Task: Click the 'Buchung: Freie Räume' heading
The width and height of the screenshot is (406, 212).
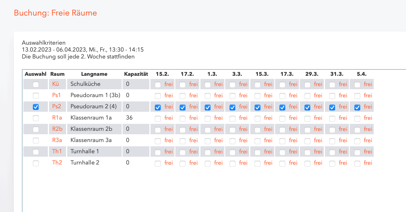Action: 55,13
